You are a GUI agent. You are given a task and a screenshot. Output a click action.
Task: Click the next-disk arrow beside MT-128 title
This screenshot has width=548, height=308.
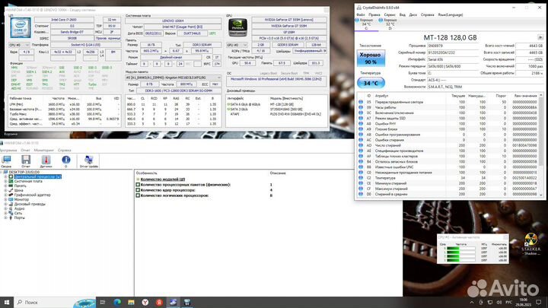(x=540, y=37)
